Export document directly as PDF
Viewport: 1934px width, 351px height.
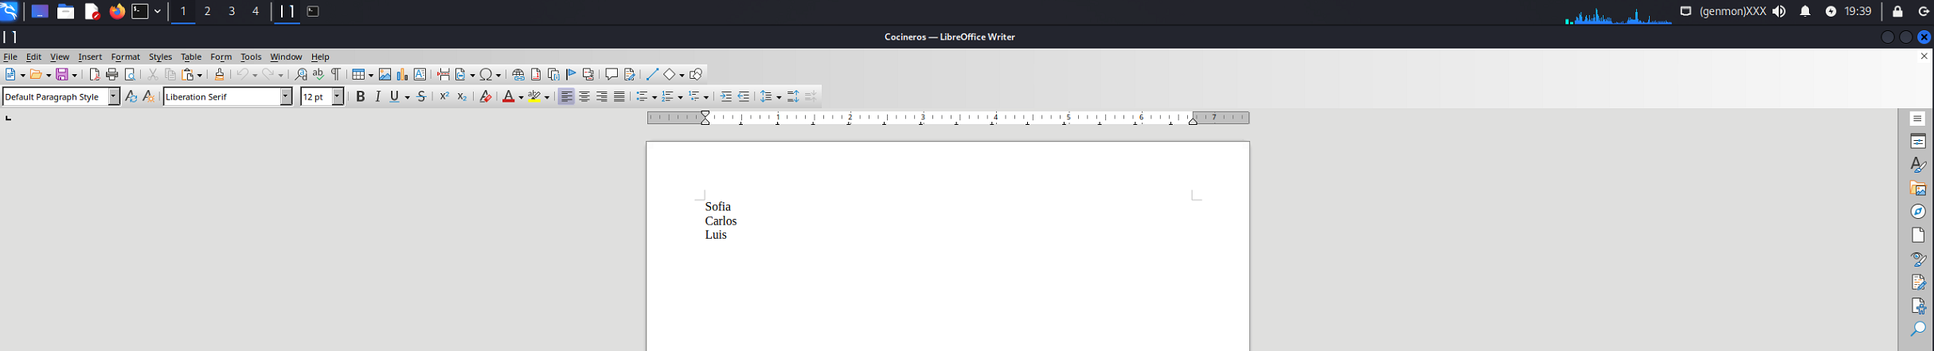94,75
